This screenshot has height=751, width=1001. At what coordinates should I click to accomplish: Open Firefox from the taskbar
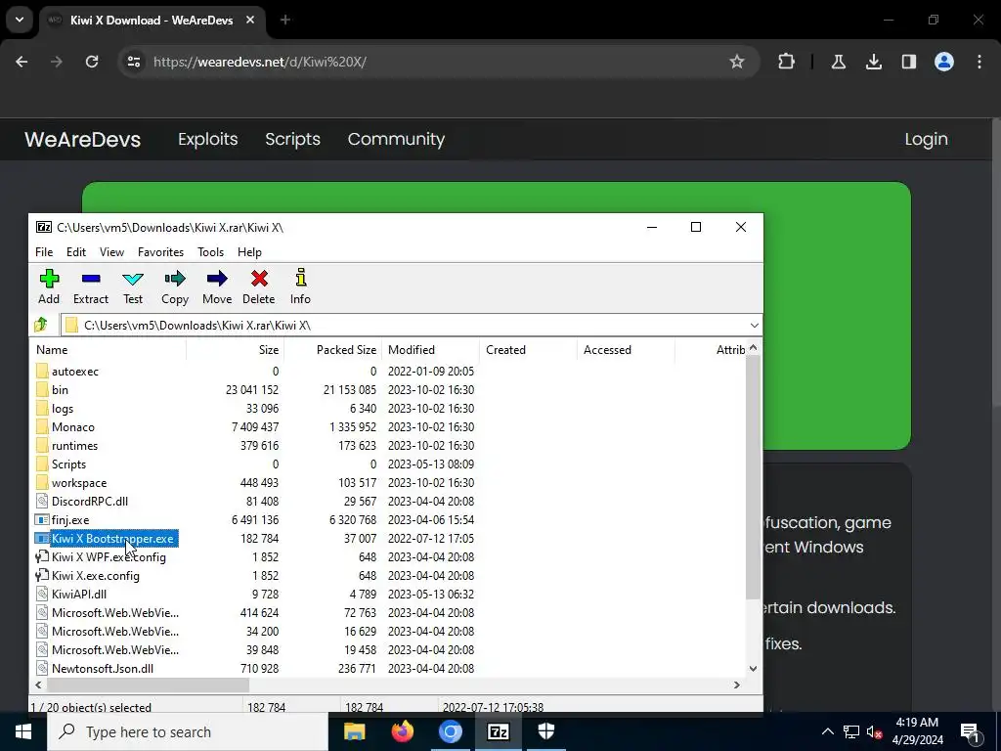pos(402,731)
